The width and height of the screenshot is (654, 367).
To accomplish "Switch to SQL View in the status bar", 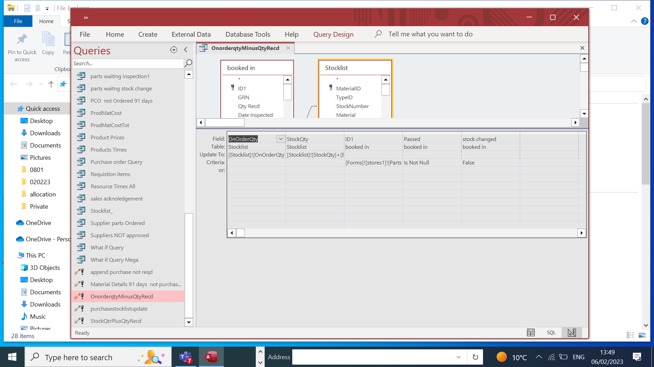I will [551, 333].
